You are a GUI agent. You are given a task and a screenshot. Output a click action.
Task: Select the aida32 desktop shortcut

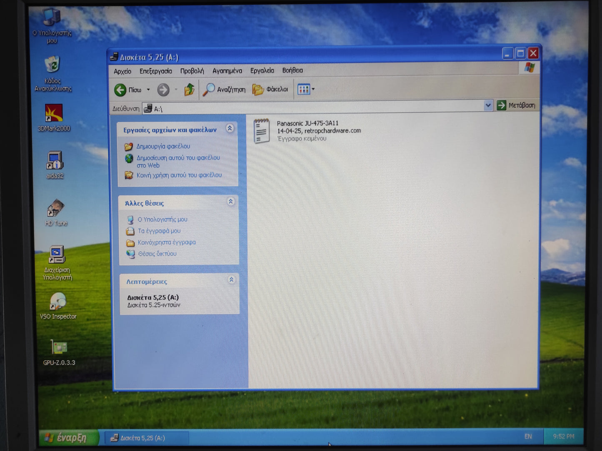pos(55,161)
